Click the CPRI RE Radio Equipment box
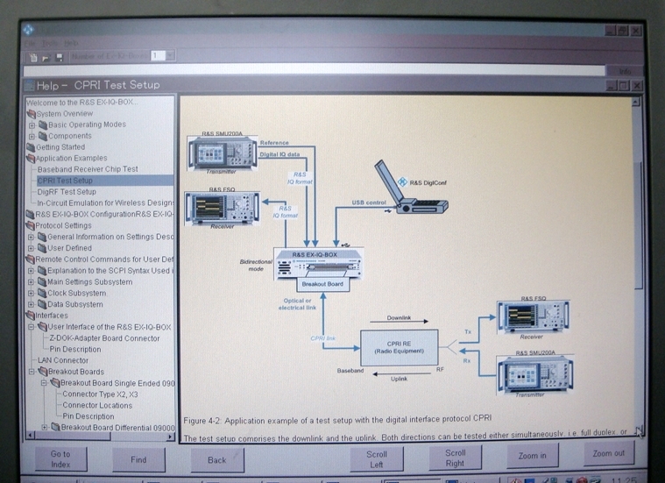Viewport: 665px width, 483px height. (x=399, y=348)
